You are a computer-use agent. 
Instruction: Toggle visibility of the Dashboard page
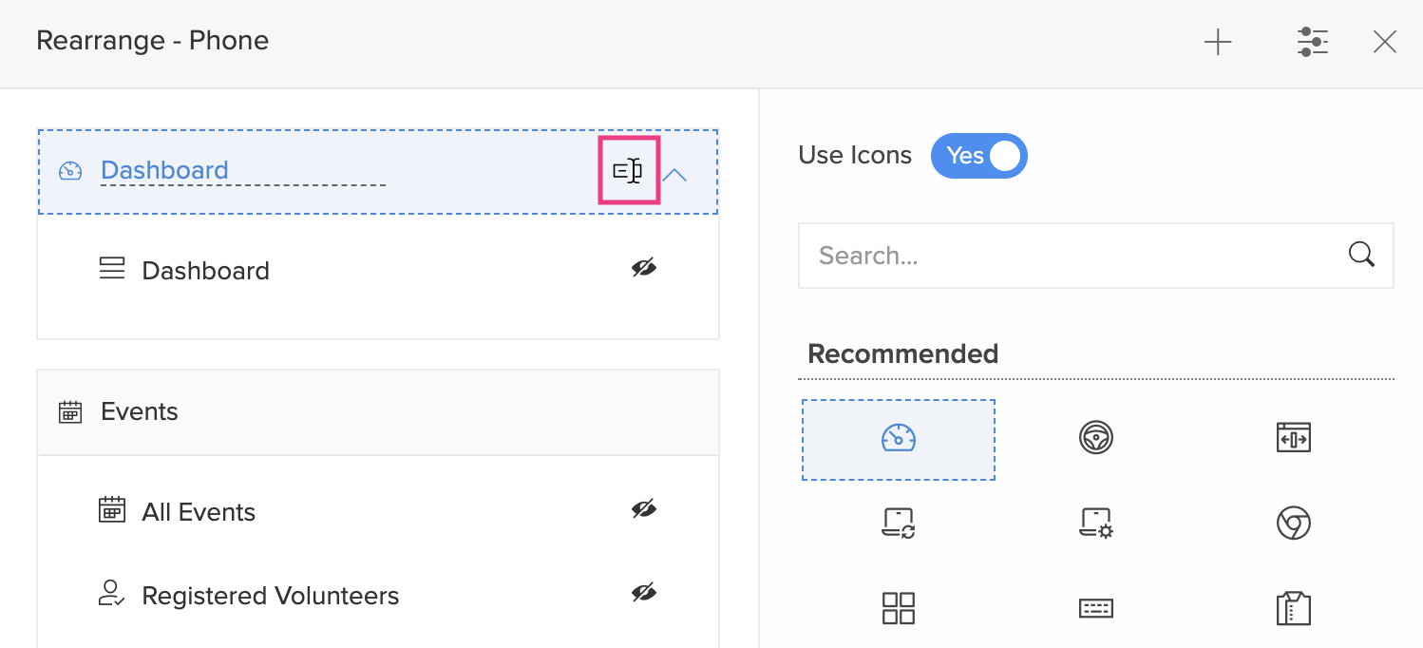point(644,269)
